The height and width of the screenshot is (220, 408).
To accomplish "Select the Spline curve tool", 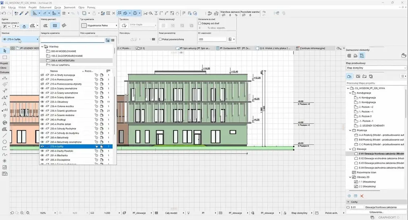I will [5, 154].
